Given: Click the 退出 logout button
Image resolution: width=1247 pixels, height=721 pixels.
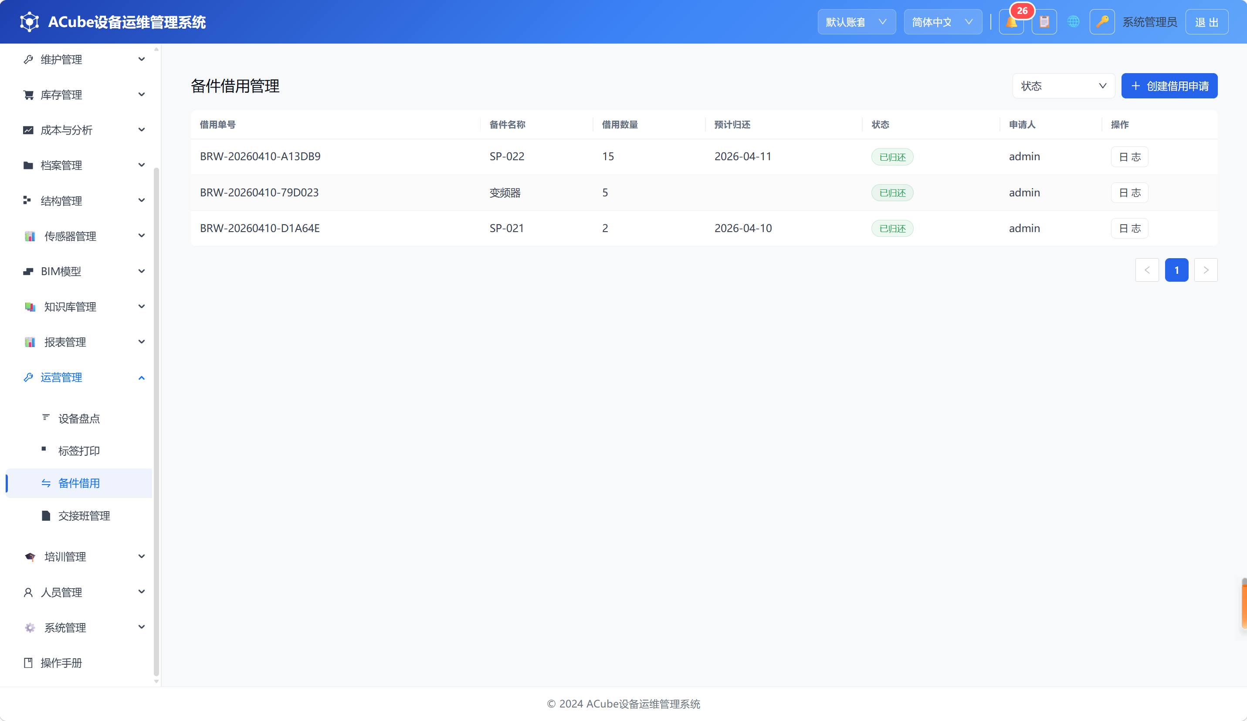Looking at the screenshot, I should coord(1206,22).
